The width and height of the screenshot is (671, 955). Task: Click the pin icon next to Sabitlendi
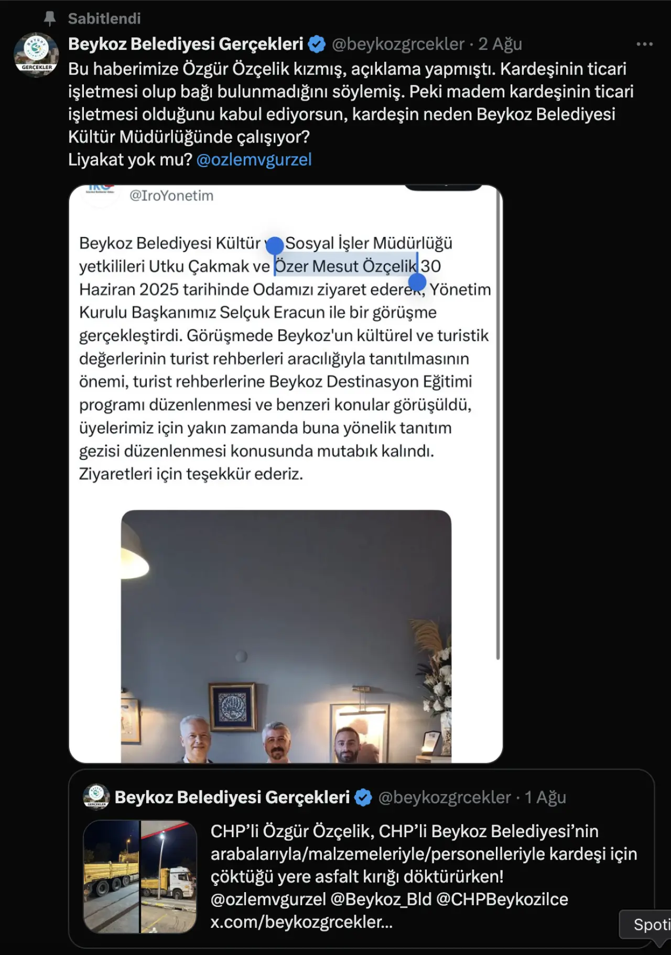50,19
